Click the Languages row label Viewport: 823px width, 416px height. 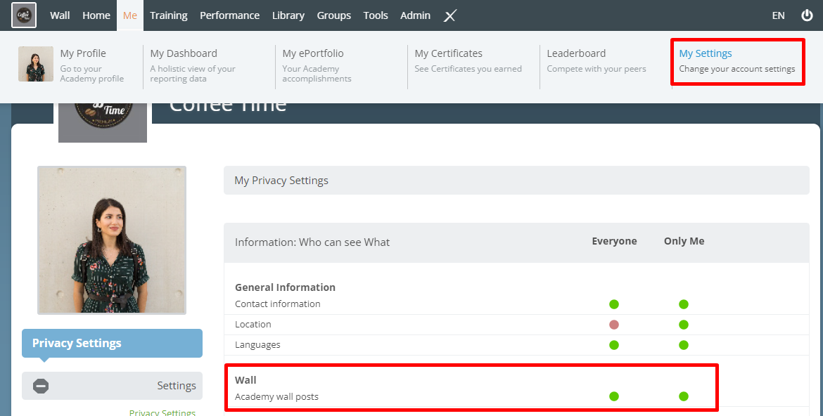tap(257, 345)
